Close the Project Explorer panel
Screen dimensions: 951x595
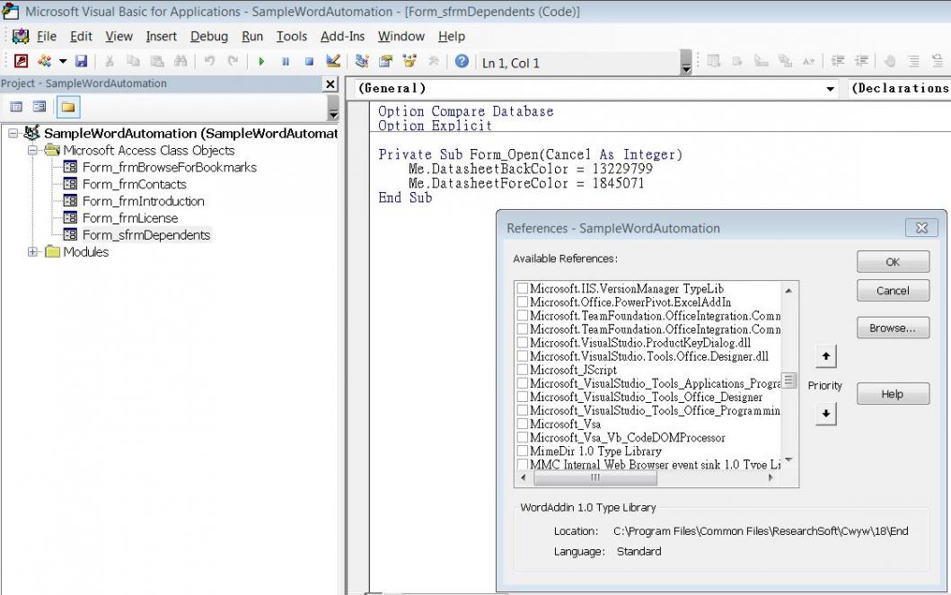(x=330, y=83)
